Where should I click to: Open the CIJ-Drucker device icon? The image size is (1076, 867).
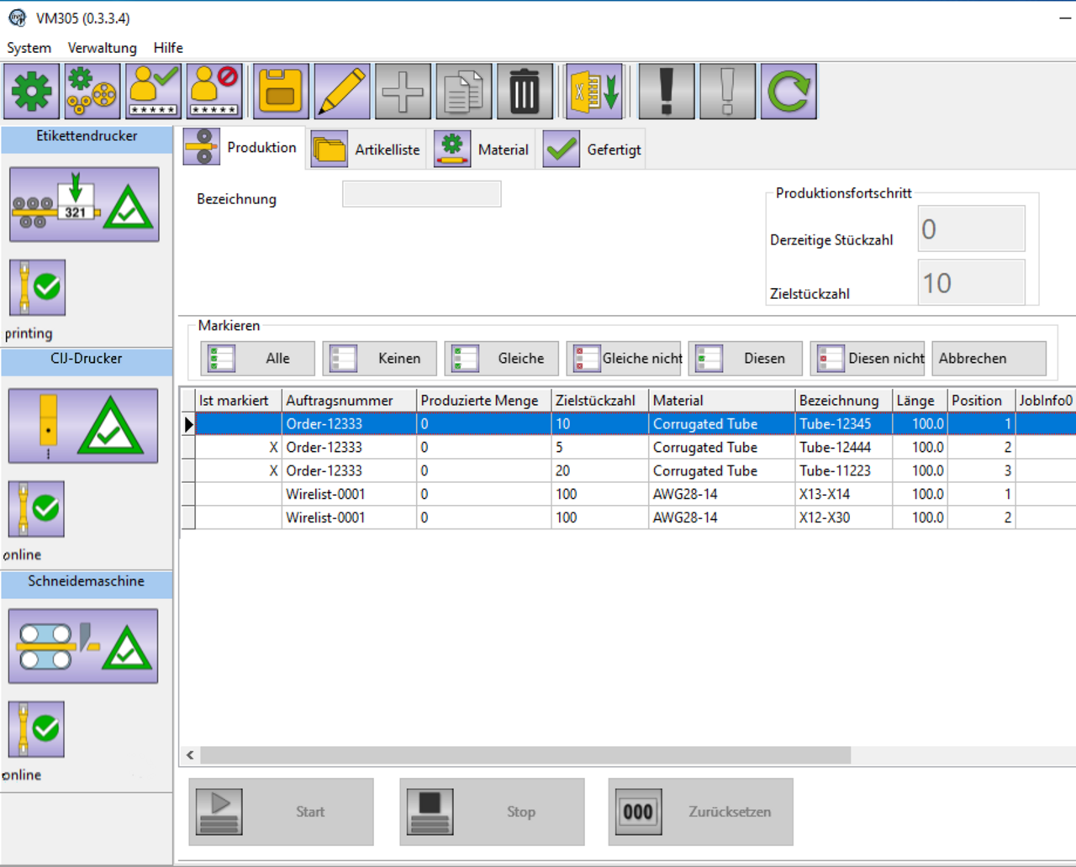(83, 426)
